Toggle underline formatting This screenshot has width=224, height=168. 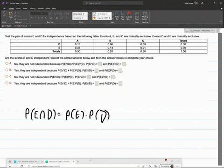39,18
